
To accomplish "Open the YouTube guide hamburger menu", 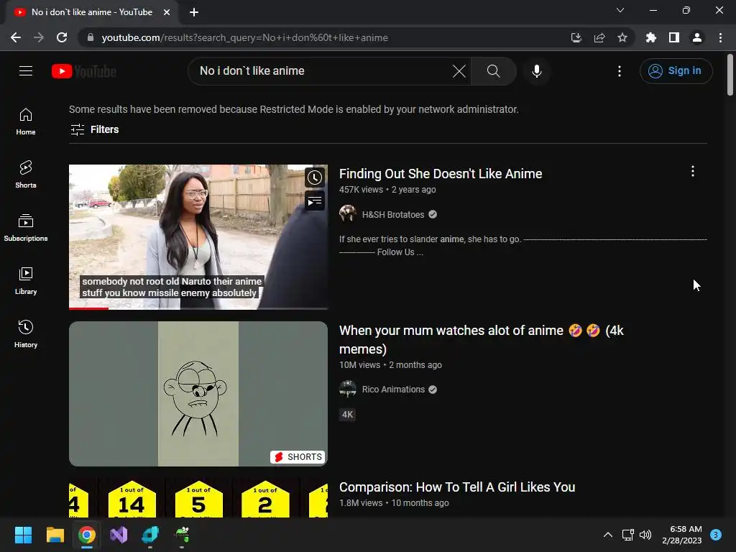I will pos(26,71).
